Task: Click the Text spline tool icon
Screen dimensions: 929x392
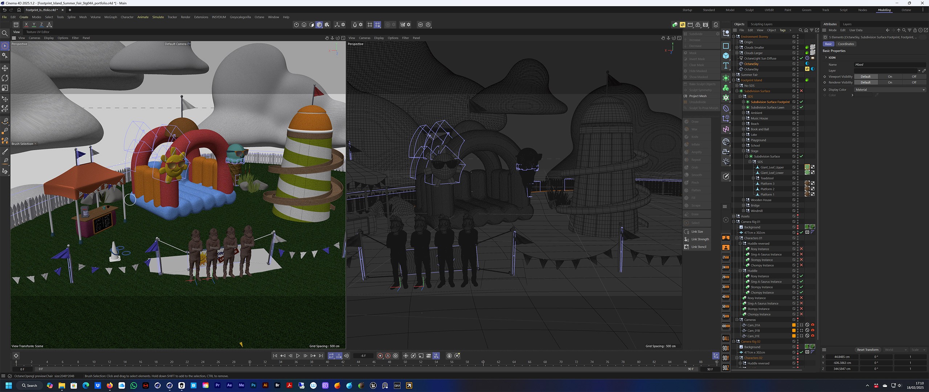Action: [x=726, y=66]
